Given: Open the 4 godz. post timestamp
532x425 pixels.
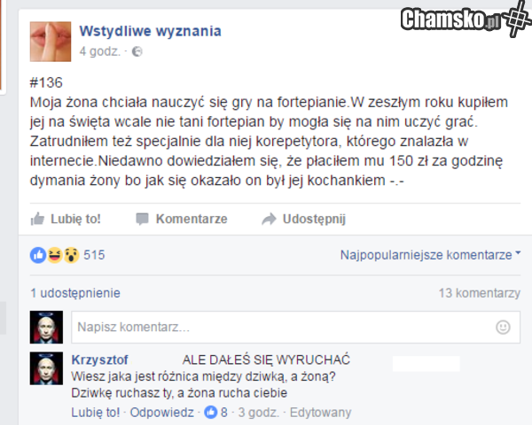Looking at the screenshot, I should [99, 51].
